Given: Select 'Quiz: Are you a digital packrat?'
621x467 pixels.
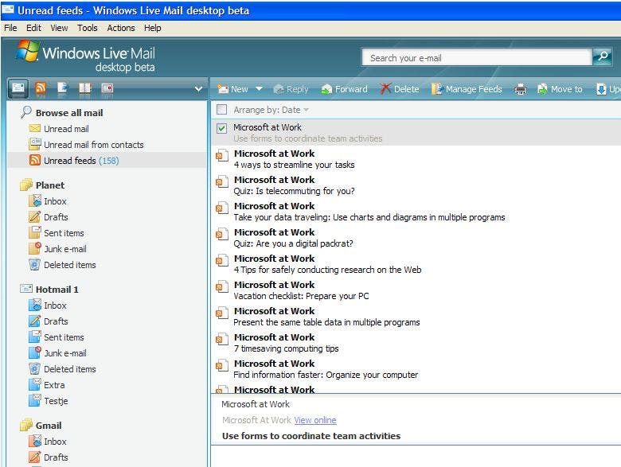Looking at the screenshot, I should [x=416, y=237].
